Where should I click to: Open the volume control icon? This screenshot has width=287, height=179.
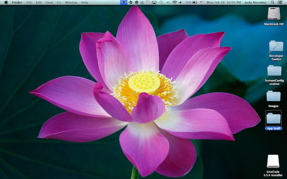181,2
